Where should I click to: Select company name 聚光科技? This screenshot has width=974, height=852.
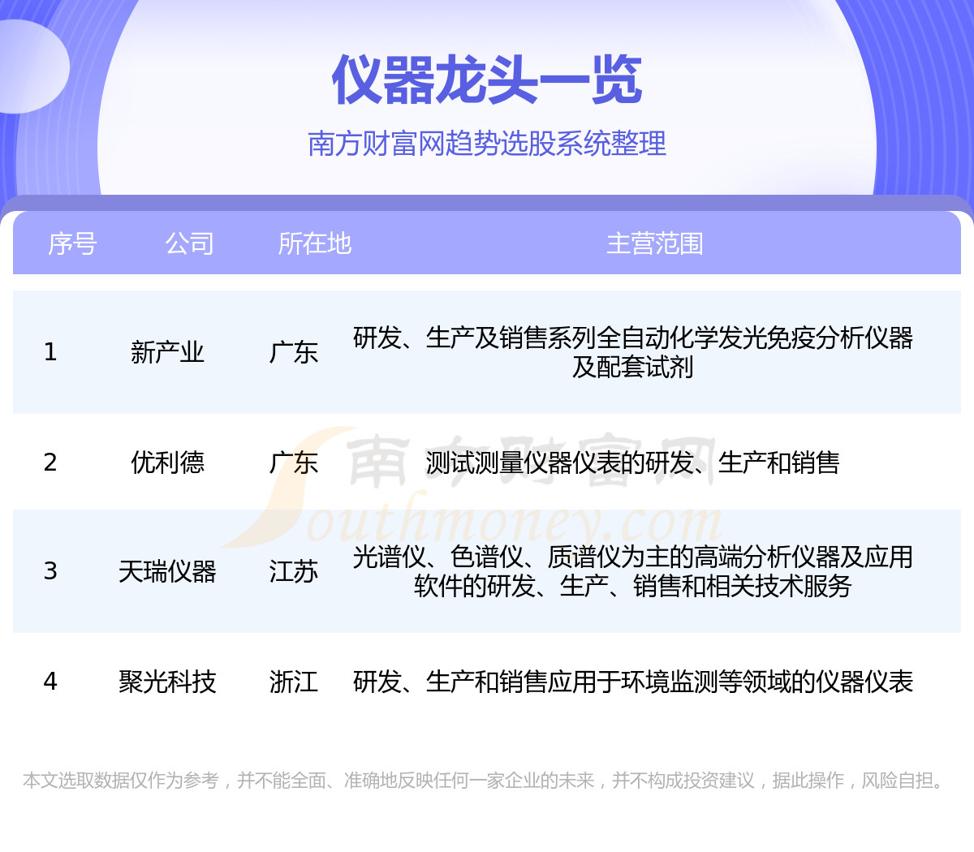click(x=167, y=682)
